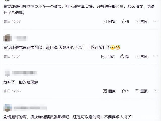
Task: Like the 13:57 comment with 6 likes
Action: tap(124, 22)
